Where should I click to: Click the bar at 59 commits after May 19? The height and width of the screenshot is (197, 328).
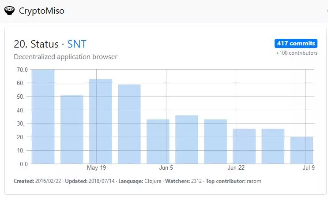coord(129,124)
